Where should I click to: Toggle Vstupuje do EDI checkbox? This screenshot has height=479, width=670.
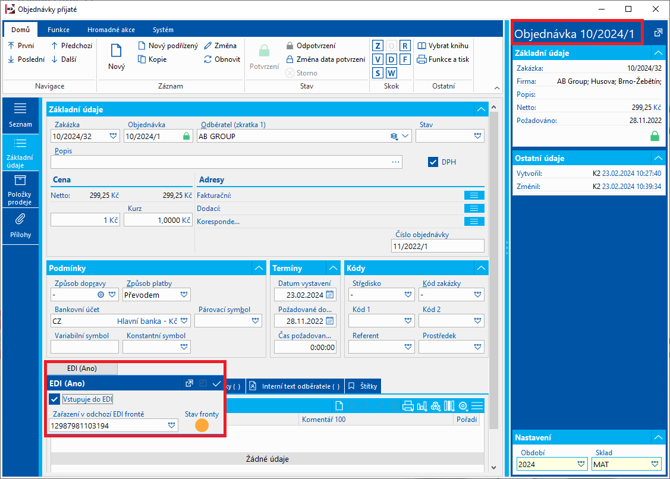pyautogui.click(x=54, y=399)
